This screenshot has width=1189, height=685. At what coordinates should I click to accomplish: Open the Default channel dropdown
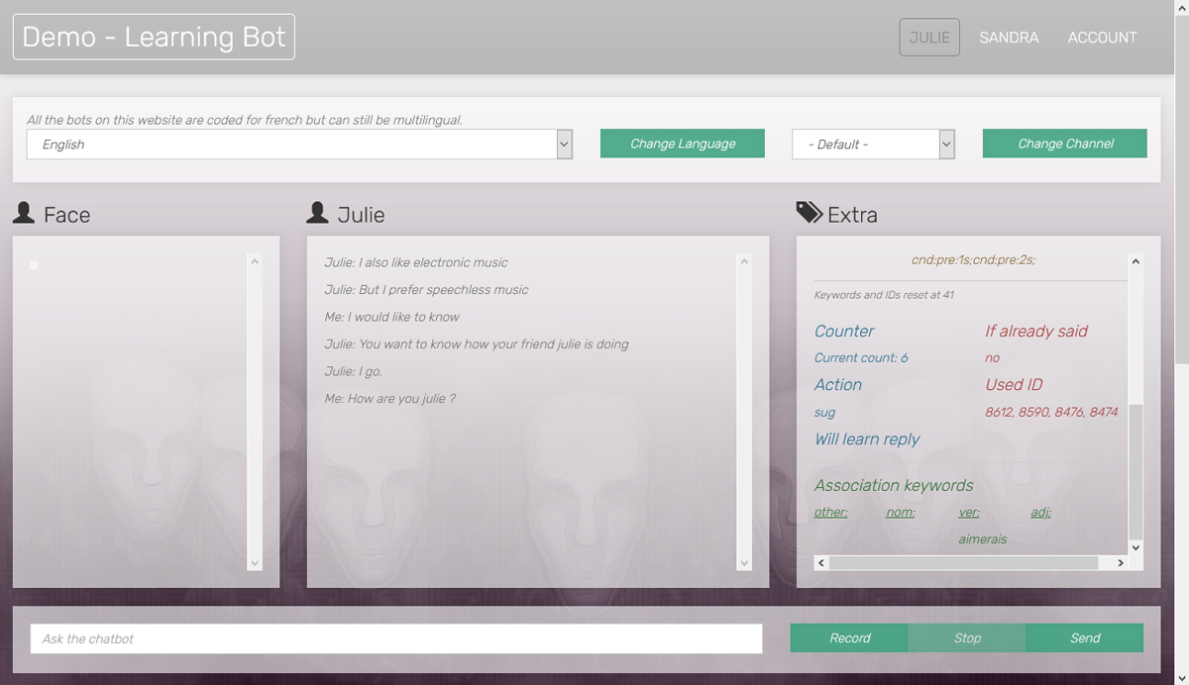point(945,144)
